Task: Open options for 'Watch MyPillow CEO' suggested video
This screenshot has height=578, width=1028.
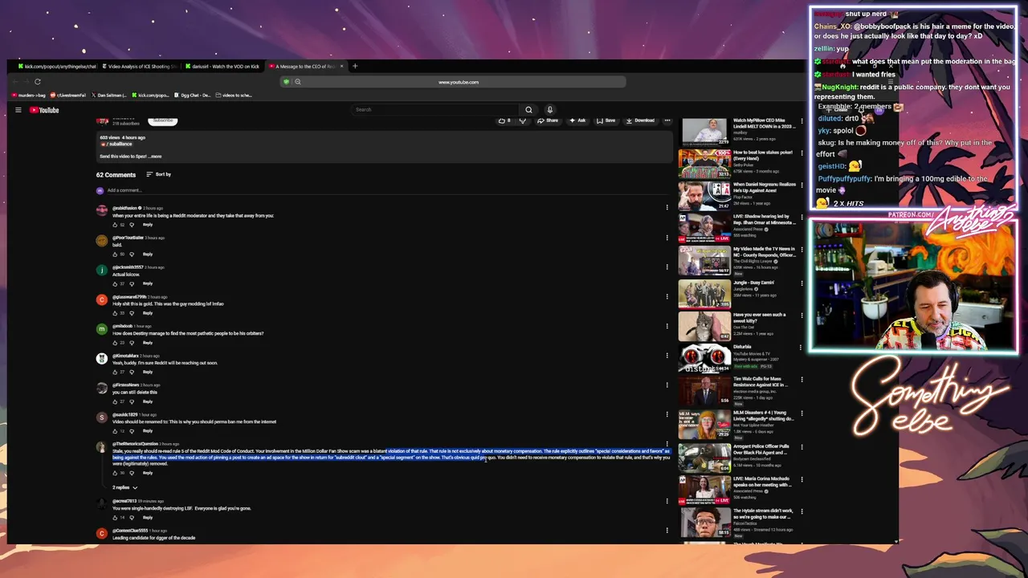Action: [800, 122]
